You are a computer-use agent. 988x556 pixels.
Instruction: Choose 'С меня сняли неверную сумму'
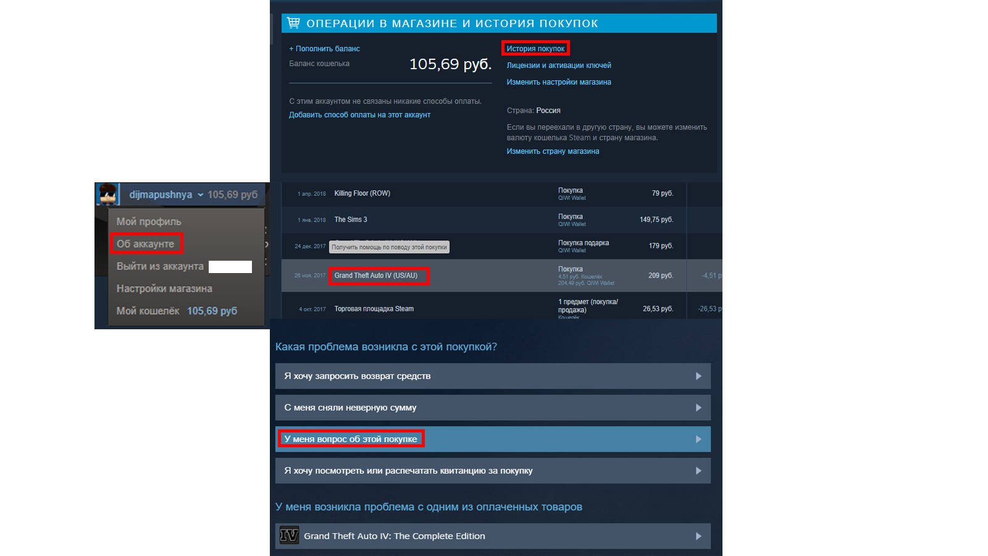pyautogui.click(x=493, y=407)
